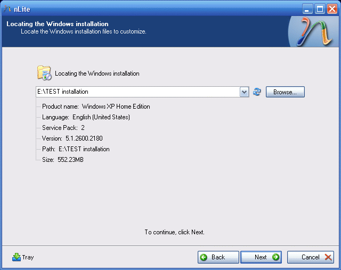
Task: Click the 'To continue, click Next.' text
Action: click(174, 232)
